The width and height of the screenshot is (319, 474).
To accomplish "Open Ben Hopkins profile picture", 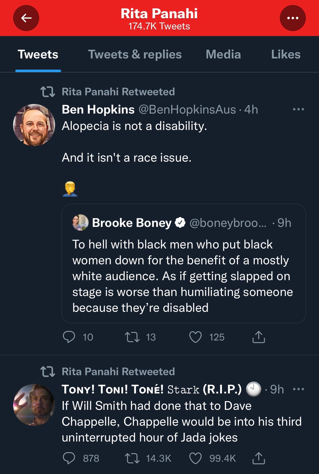I will [34, 125].
